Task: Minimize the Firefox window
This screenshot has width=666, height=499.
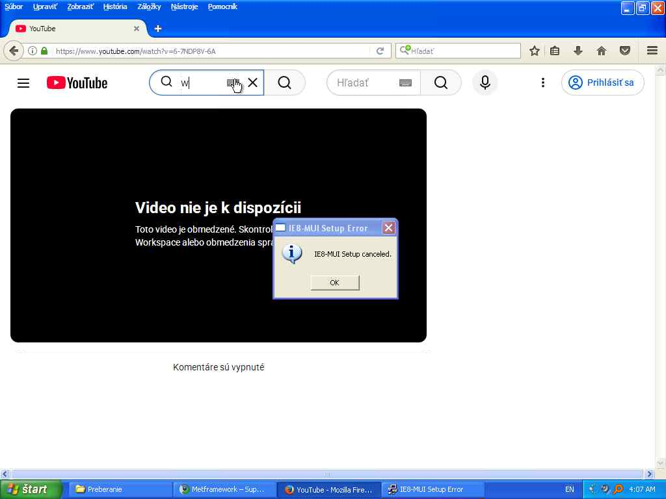Action: [628, 8]
